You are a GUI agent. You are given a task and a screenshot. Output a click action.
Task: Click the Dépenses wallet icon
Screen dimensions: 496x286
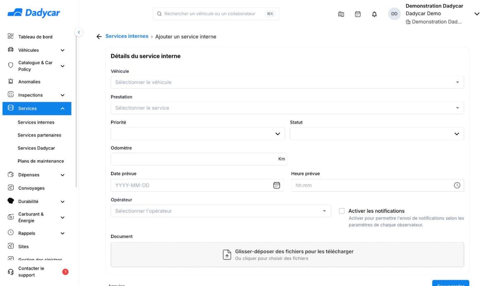(x=11, y=174)
